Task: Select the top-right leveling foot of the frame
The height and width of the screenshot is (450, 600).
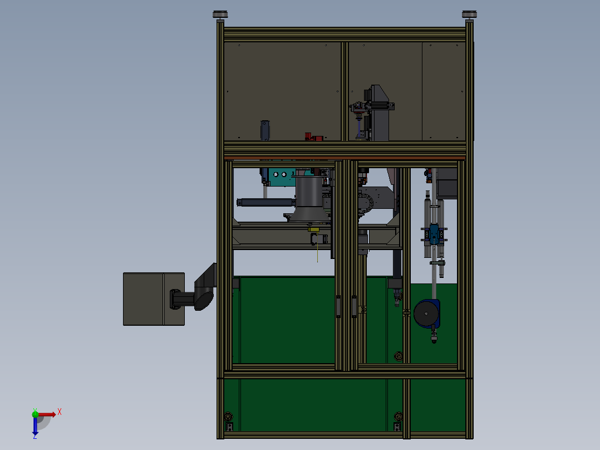Action: 469,14
